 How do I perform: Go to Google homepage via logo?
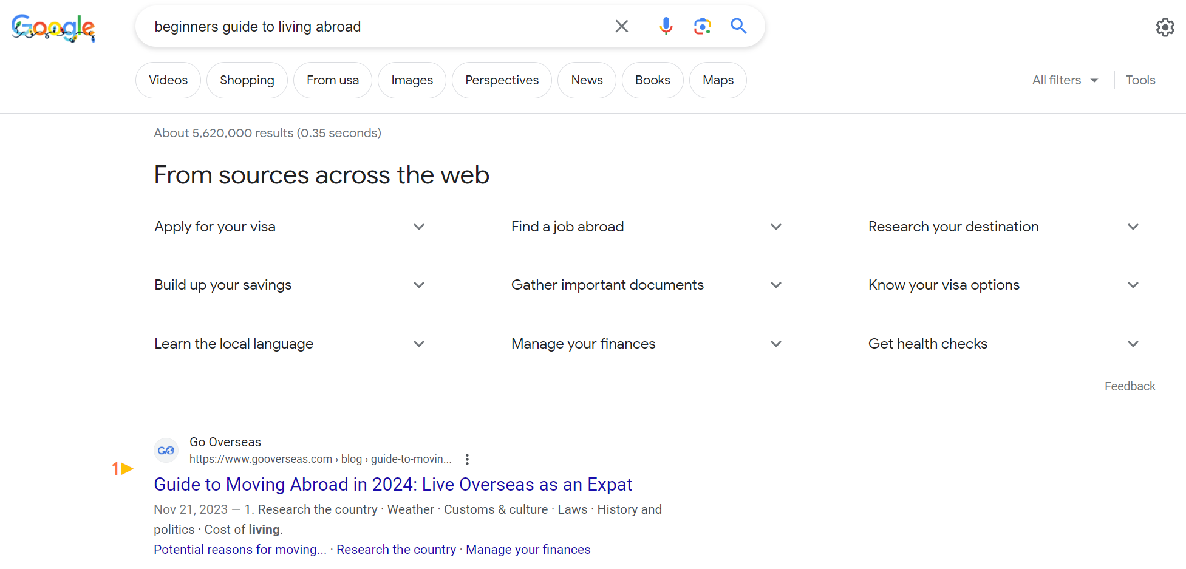[x=53, y=27]
